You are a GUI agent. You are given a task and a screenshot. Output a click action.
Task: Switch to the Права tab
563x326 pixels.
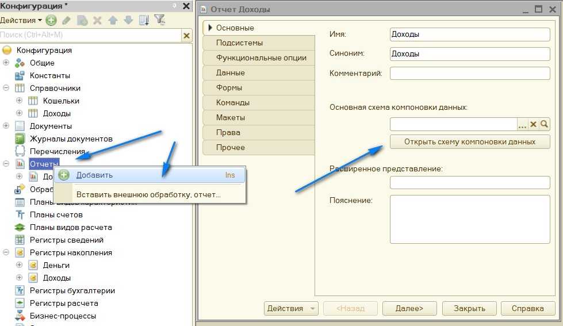click(x=259, y=132)
